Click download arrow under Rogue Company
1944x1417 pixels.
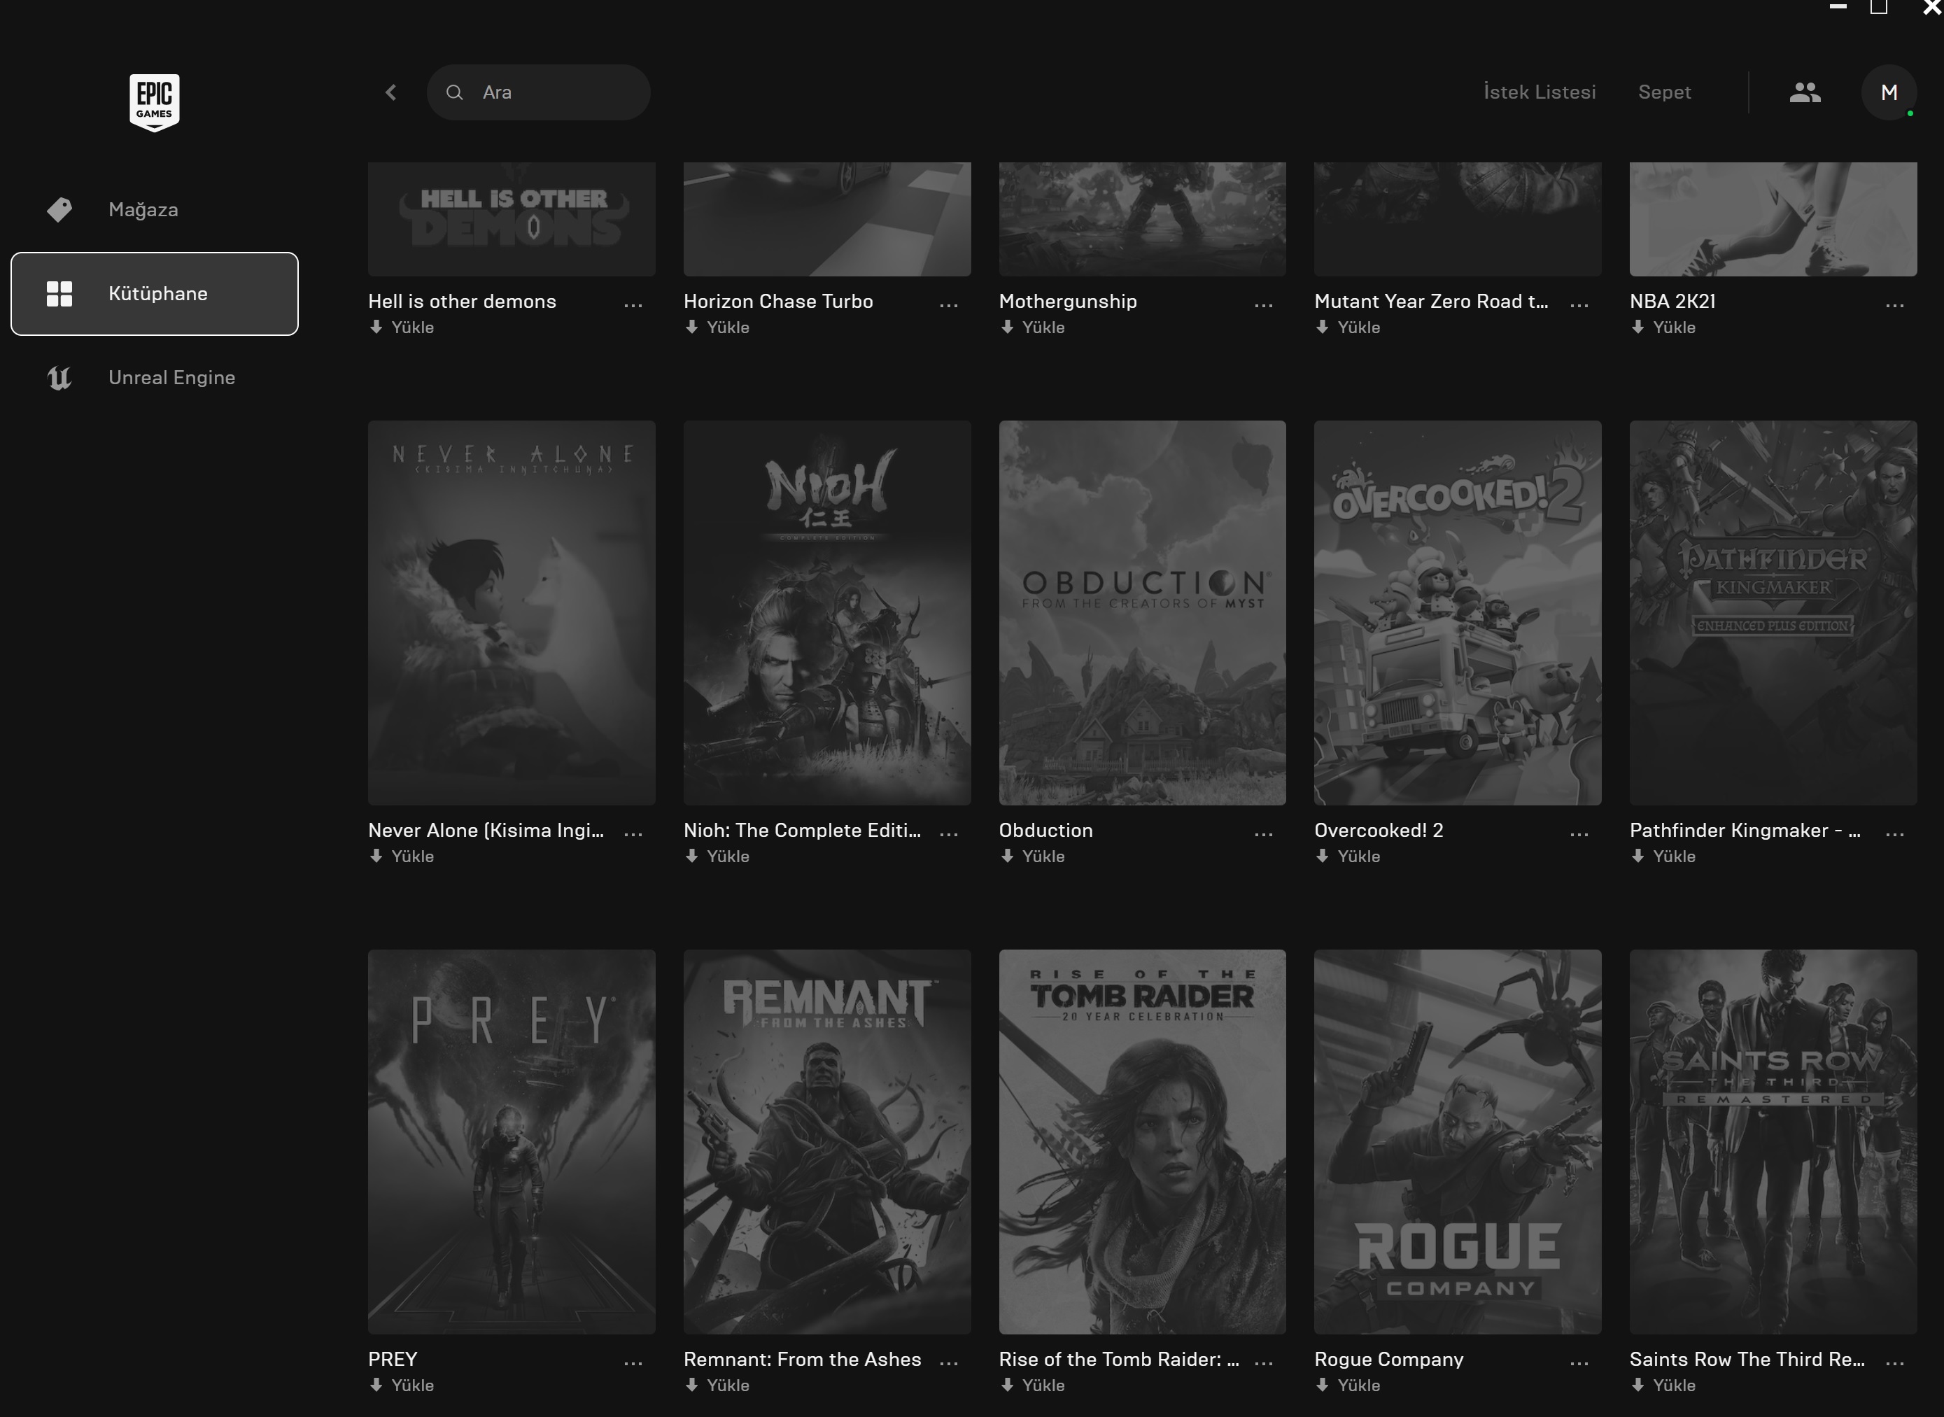1322,1386
